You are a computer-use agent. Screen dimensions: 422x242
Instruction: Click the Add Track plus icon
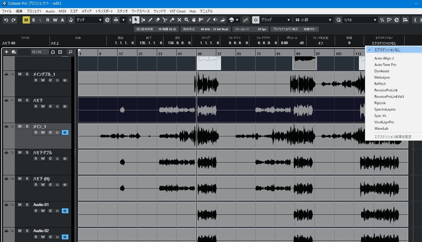(6, 52)
